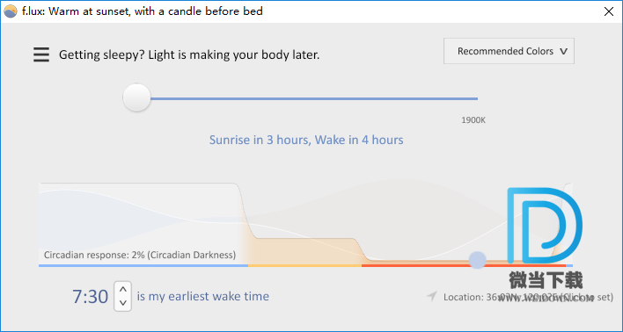The image size is (623, 332).
Task: Close the f.lux window
Action: (x=609, y=11)
